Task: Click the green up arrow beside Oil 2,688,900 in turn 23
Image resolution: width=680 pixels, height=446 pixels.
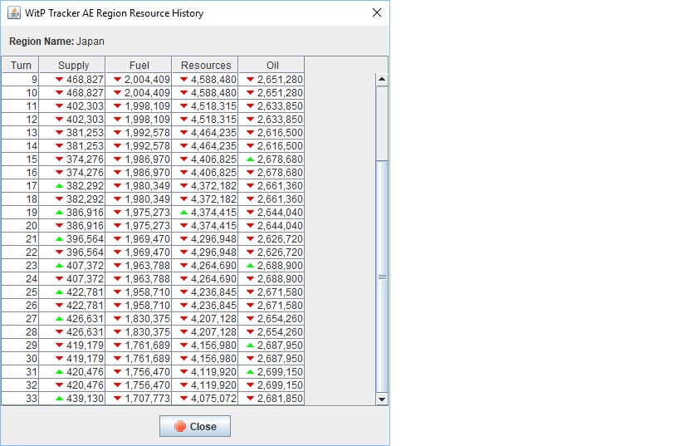Action: click(250, 266)
